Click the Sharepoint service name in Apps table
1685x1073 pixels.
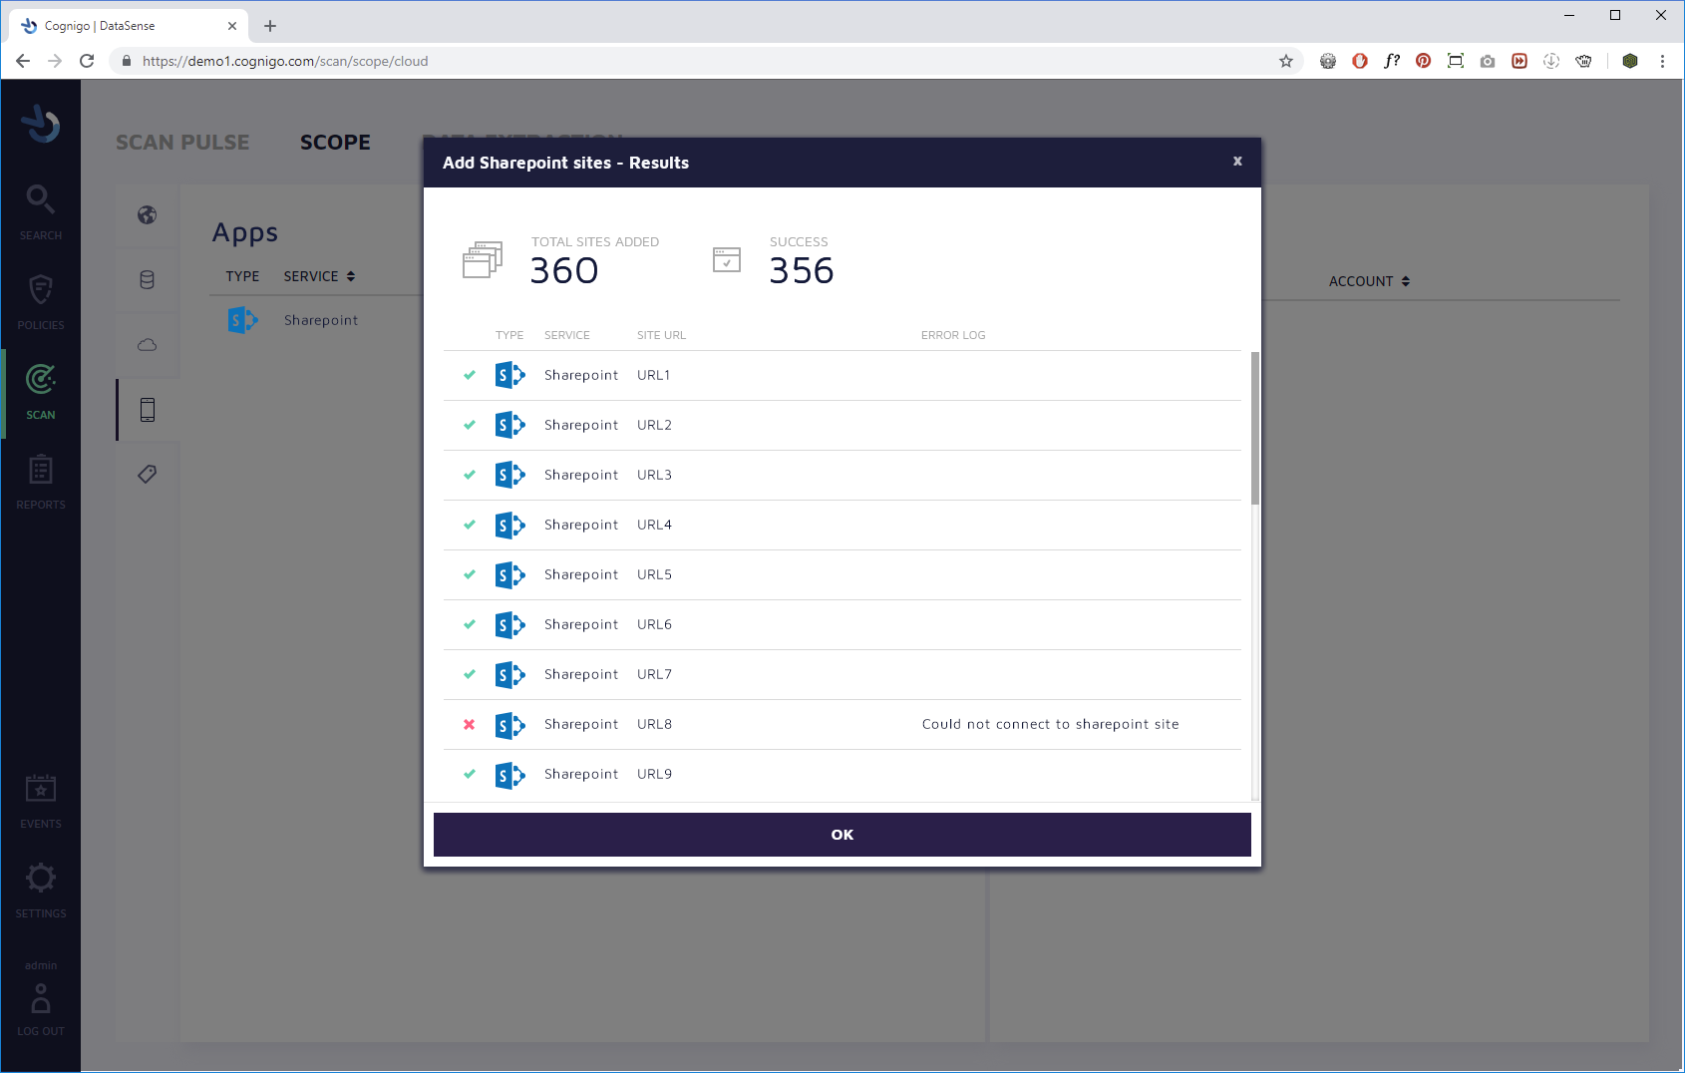click(321, 320)
